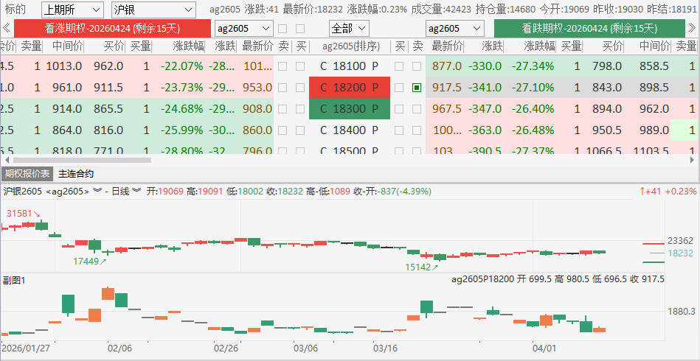Switch to 期权报价表 tab
The width and height of the screenshot is (700, 361).
coord(27,174)
